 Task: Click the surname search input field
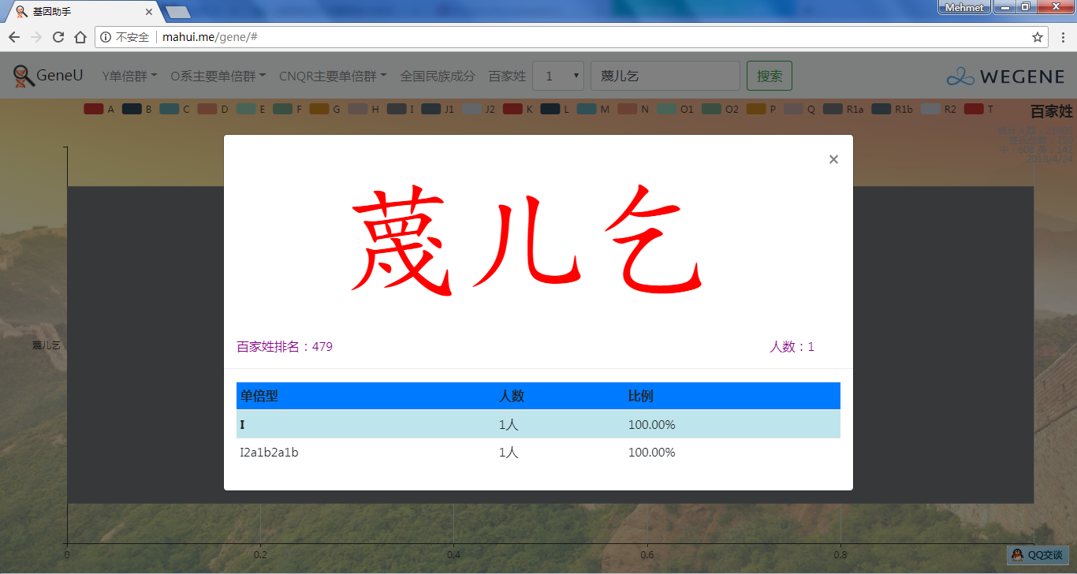point(665,76)
